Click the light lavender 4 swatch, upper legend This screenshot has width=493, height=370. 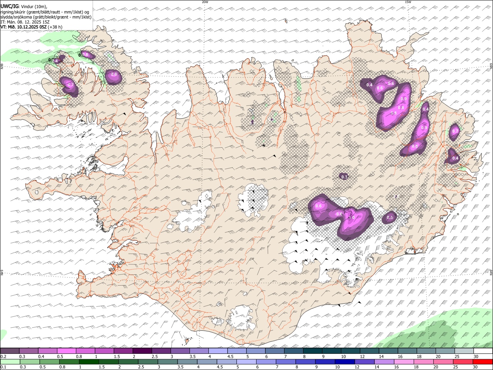coord(218,351)
